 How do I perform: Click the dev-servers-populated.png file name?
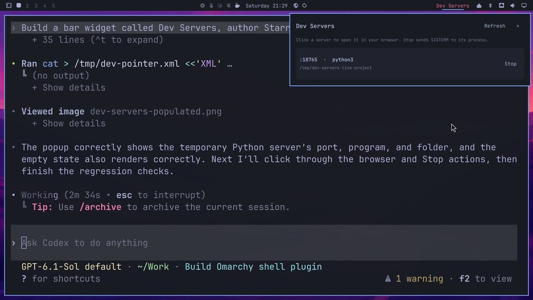(155, 111)
